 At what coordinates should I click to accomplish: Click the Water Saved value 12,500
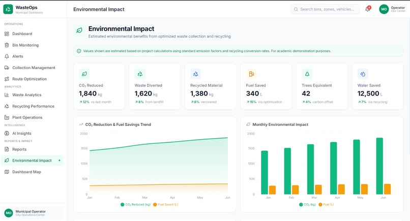click(368, 93)
